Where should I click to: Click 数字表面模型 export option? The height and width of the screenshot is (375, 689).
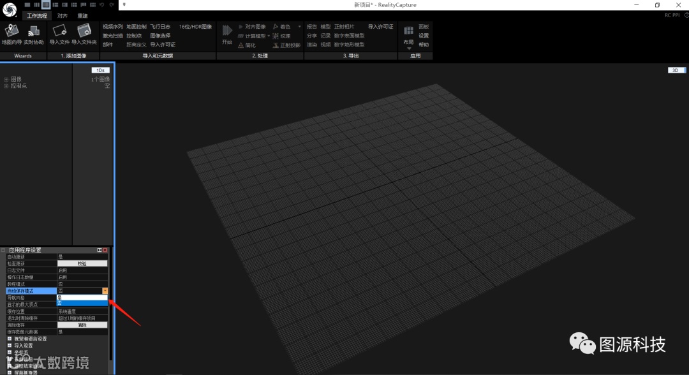pos(350,36)
